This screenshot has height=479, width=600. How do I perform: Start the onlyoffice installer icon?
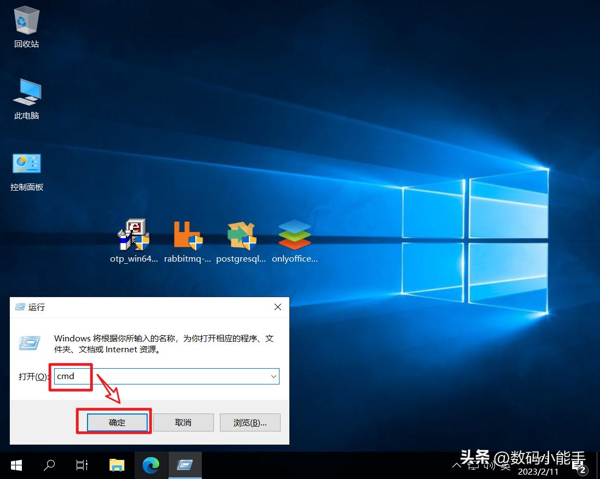[x=294, y=236]
